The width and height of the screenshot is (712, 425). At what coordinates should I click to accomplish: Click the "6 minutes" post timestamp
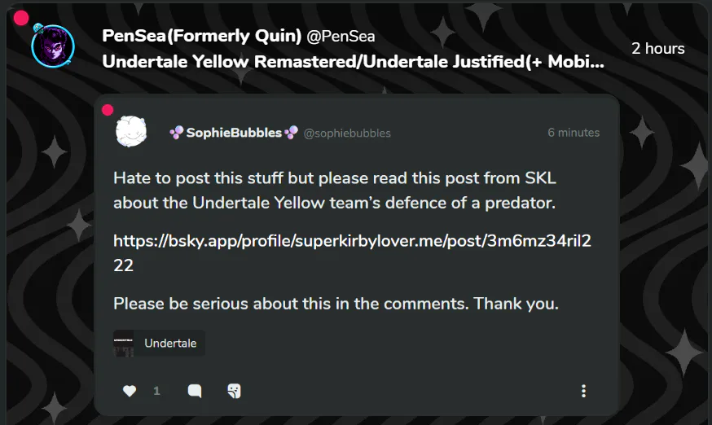pos(573,133)
